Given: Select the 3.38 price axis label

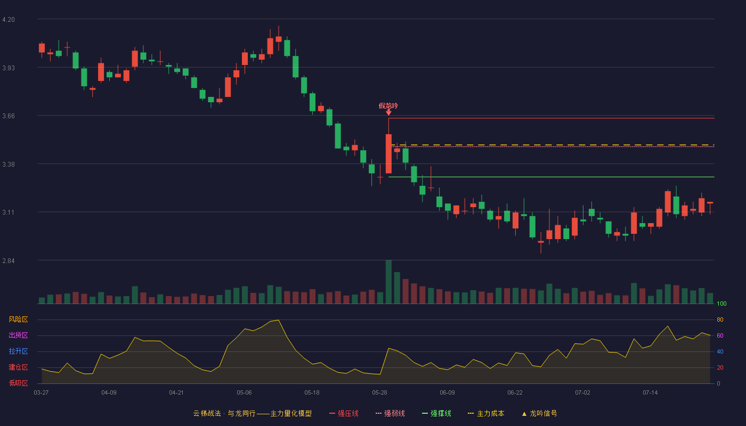Looking at the screenshot, I should coord(9,165).
